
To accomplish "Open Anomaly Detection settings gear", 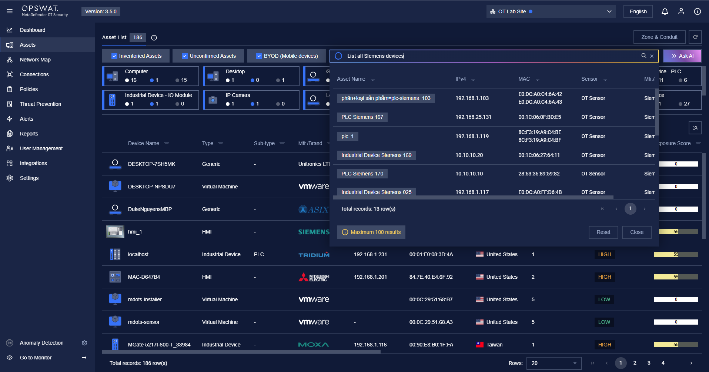I will click(x=84, y=343).
